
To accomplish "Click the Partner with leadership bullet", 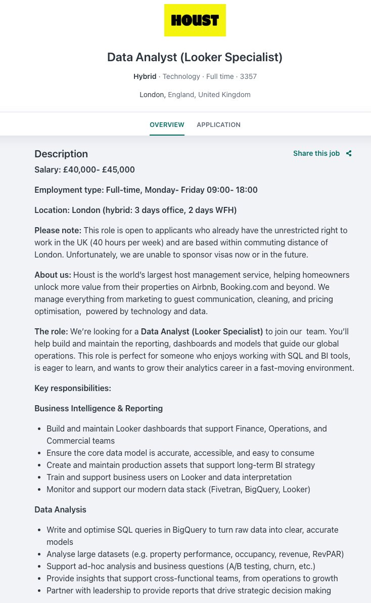I will point(189,590).
